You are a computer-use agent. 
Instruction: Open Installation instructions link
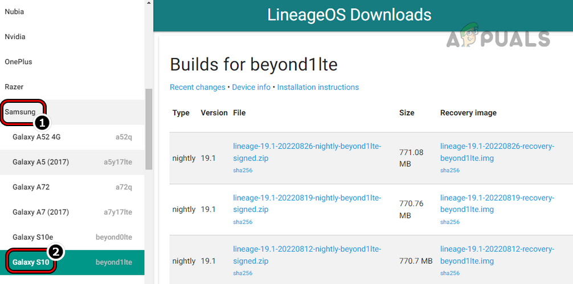click(318, 87)
